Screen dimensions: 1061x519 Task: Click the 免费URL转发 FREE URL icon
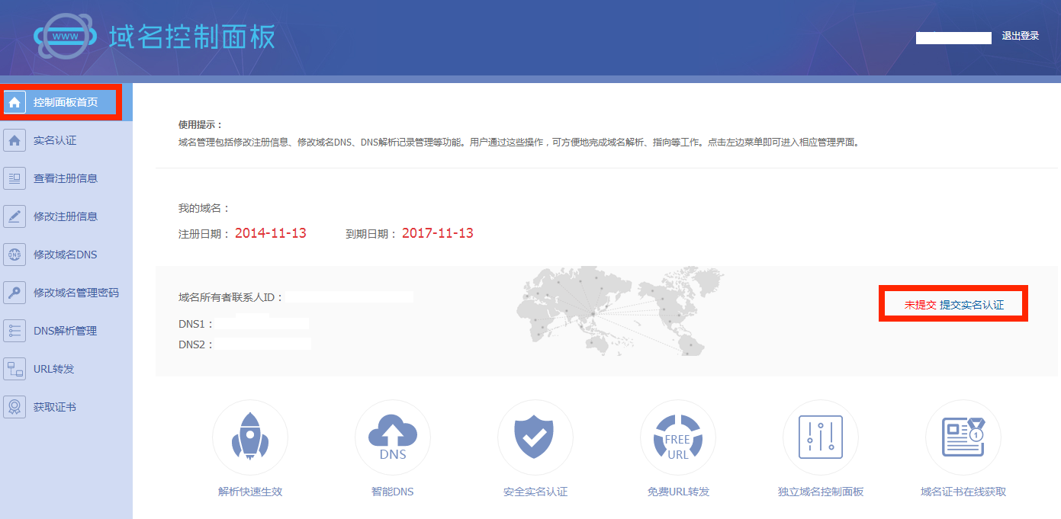click(678, 437)
